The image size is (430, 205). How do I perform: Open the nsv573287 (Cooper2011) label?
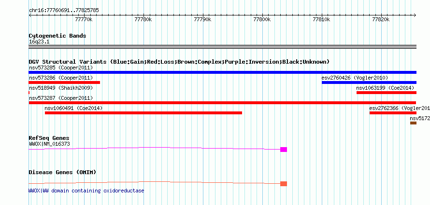point(61,98)
